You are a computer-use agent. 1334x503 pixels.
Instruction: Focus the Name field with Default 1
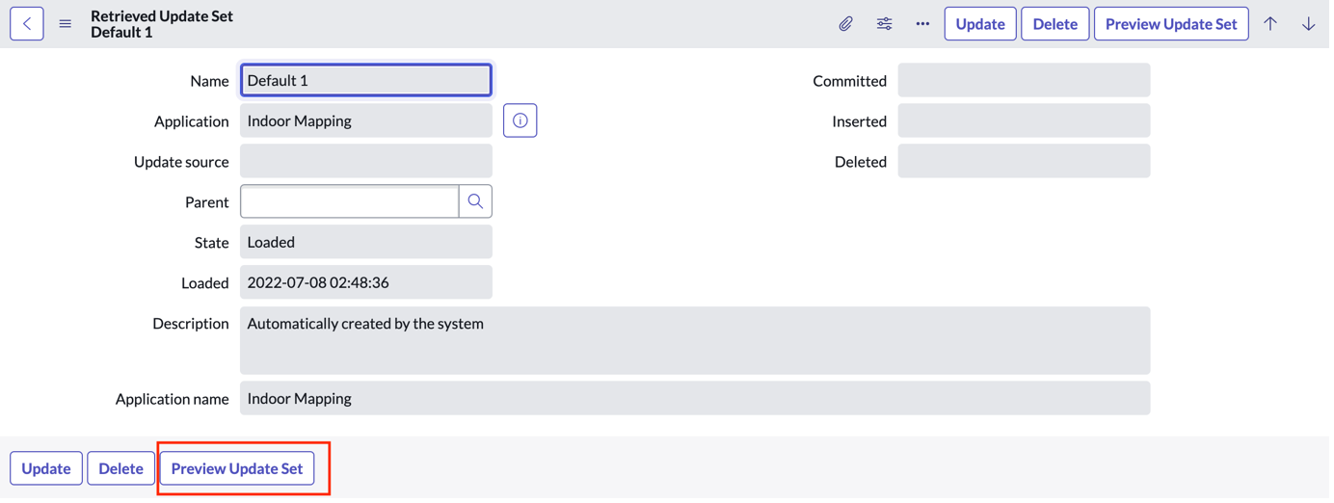[367, 81]
